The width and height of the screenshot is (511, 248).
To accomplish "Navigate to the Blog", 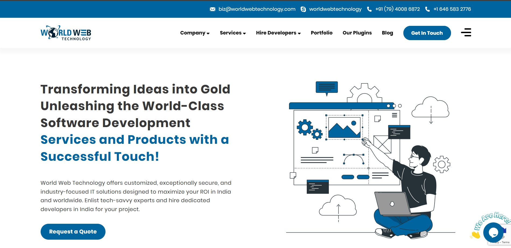I will click(387, 33).
